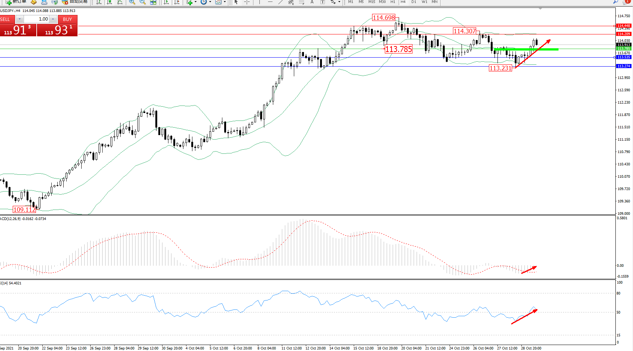633x351 pixels.
Task: Toggle the chart auto scroll icon
Action: click(x=167, y=2)
